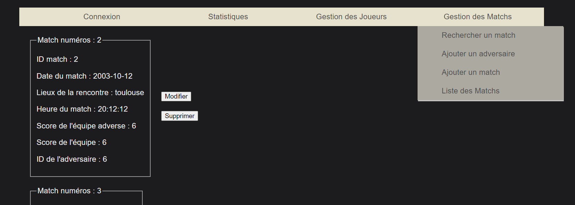575x205 pixels.
Task: Click Lieux de la rencontre toulouse
Action: pos(90,92)
